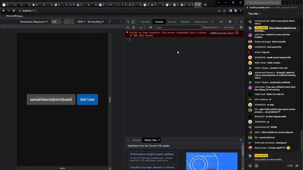Open console settings gear beside No Issues

(x=241, y=27)
